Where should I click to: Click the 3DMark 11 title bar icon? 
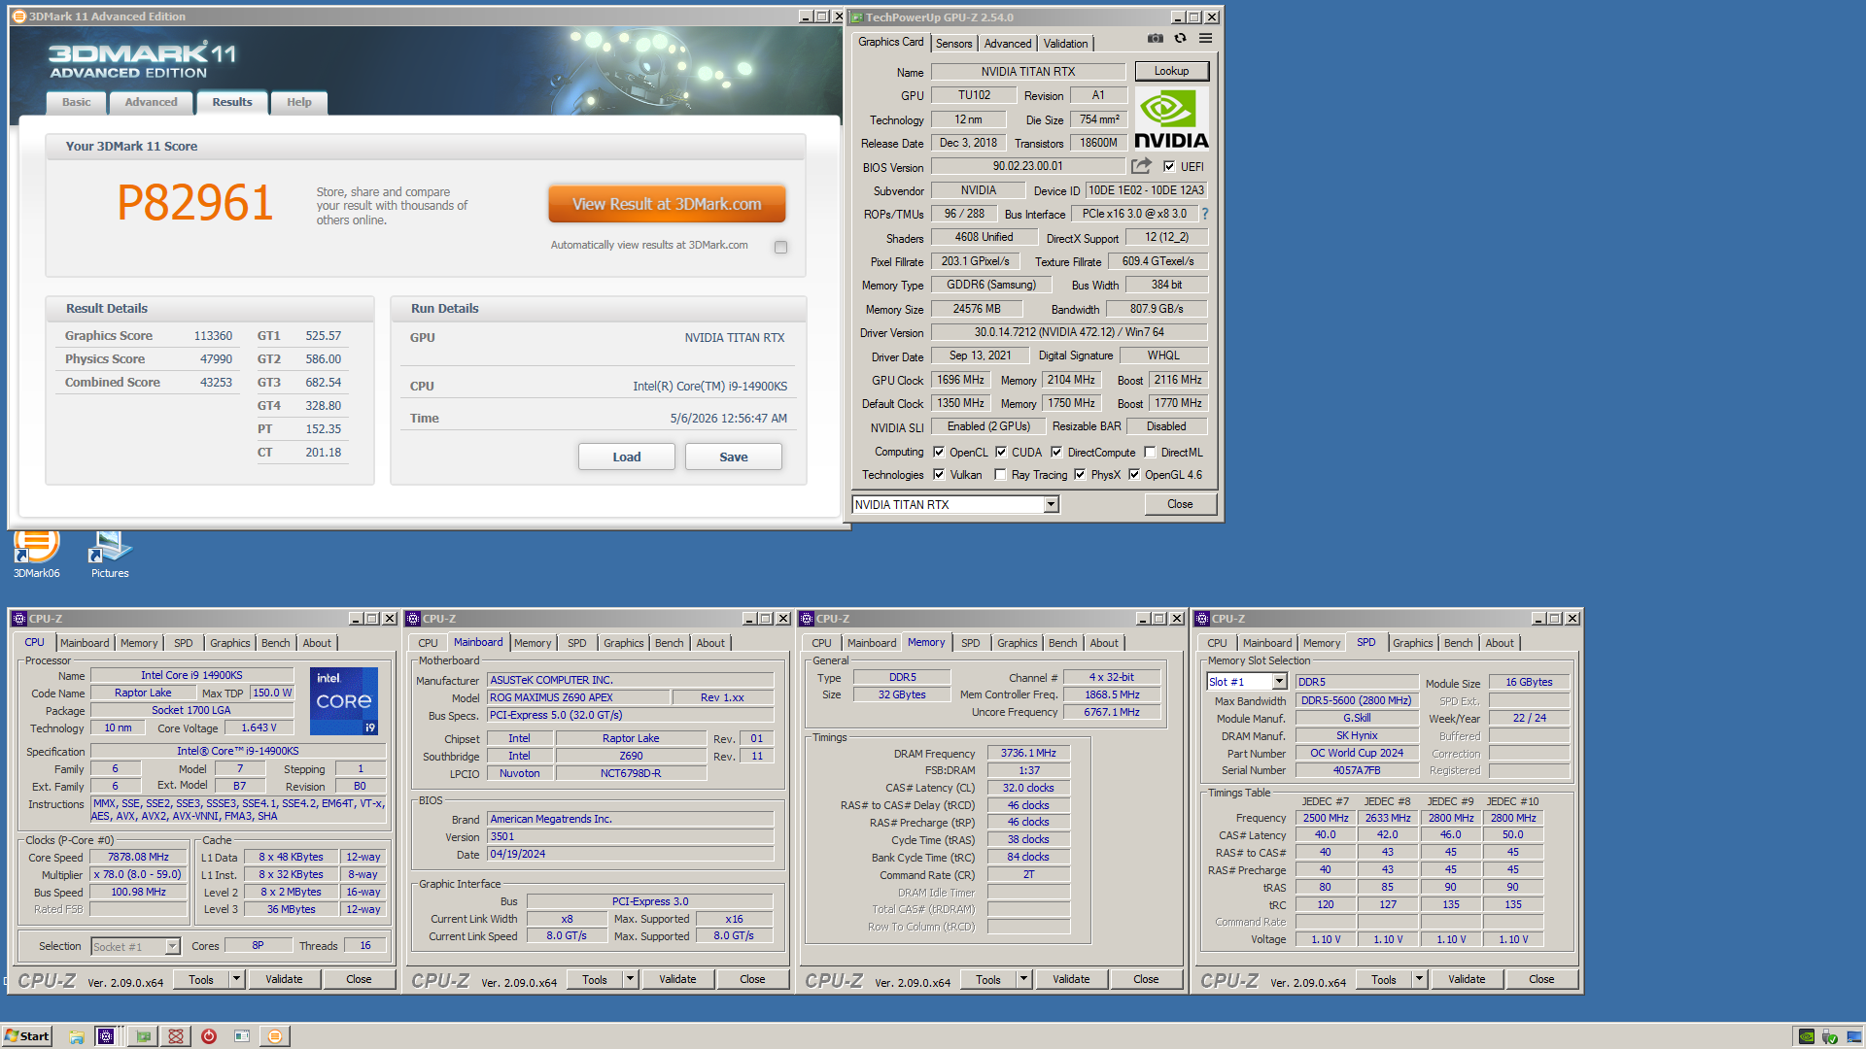18,17
